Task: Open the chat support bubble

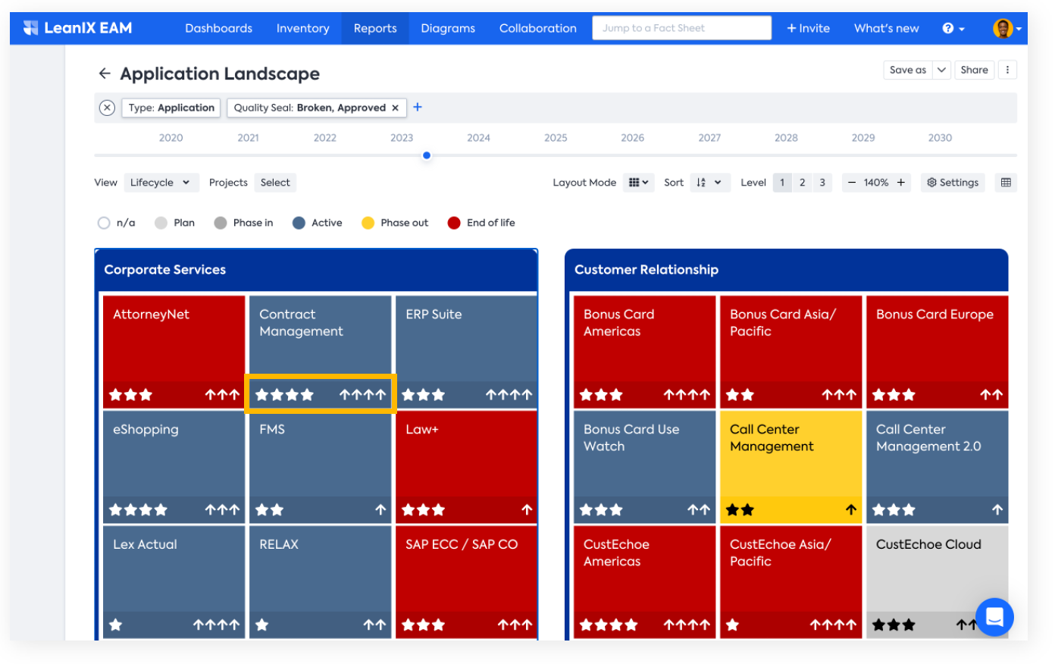Action: (x=994, y=616)
